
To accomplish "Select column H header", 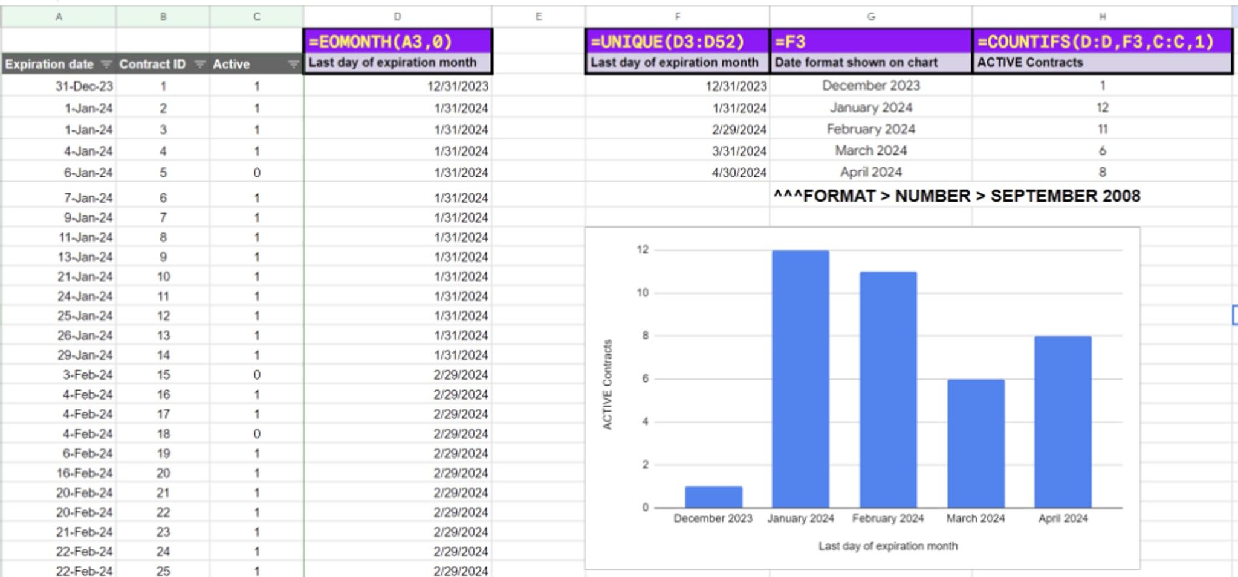I will (x=1102, y=17).
